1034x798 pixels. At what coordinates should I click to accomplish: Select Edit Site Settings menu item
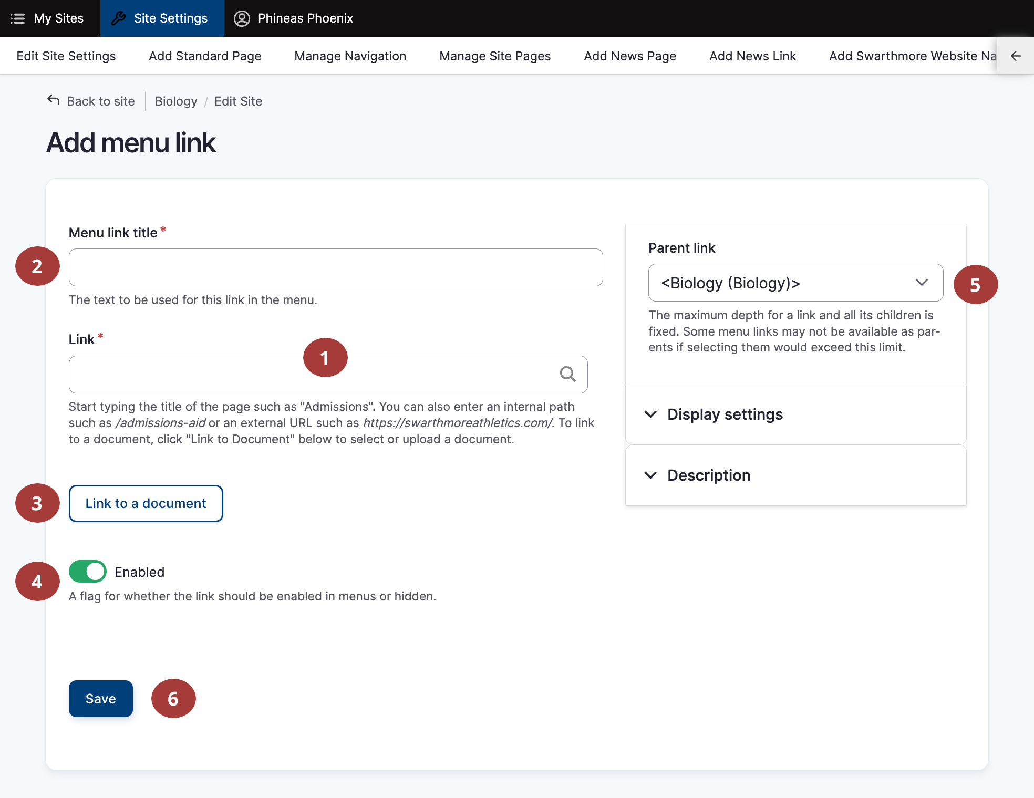(66, 56)
